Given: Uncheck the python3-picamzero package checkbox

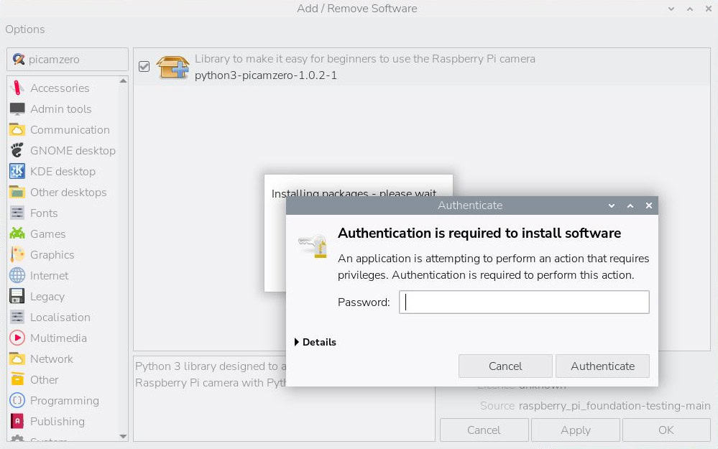Looking at the screenshot, I should (x=144, y=66).
